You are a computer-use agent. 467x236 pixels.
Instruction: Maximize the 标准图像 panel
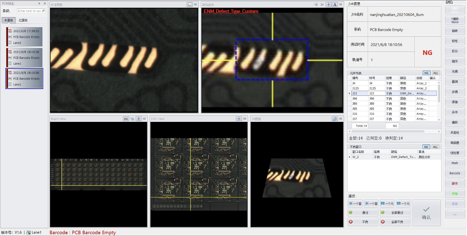196,5
